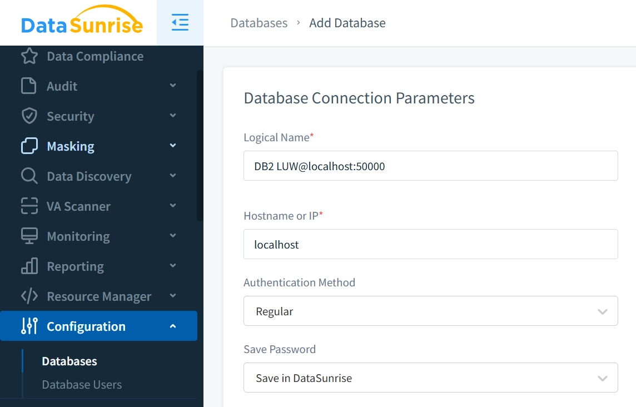Click the Reporting bar chart icon

click(x=29, y=266)
